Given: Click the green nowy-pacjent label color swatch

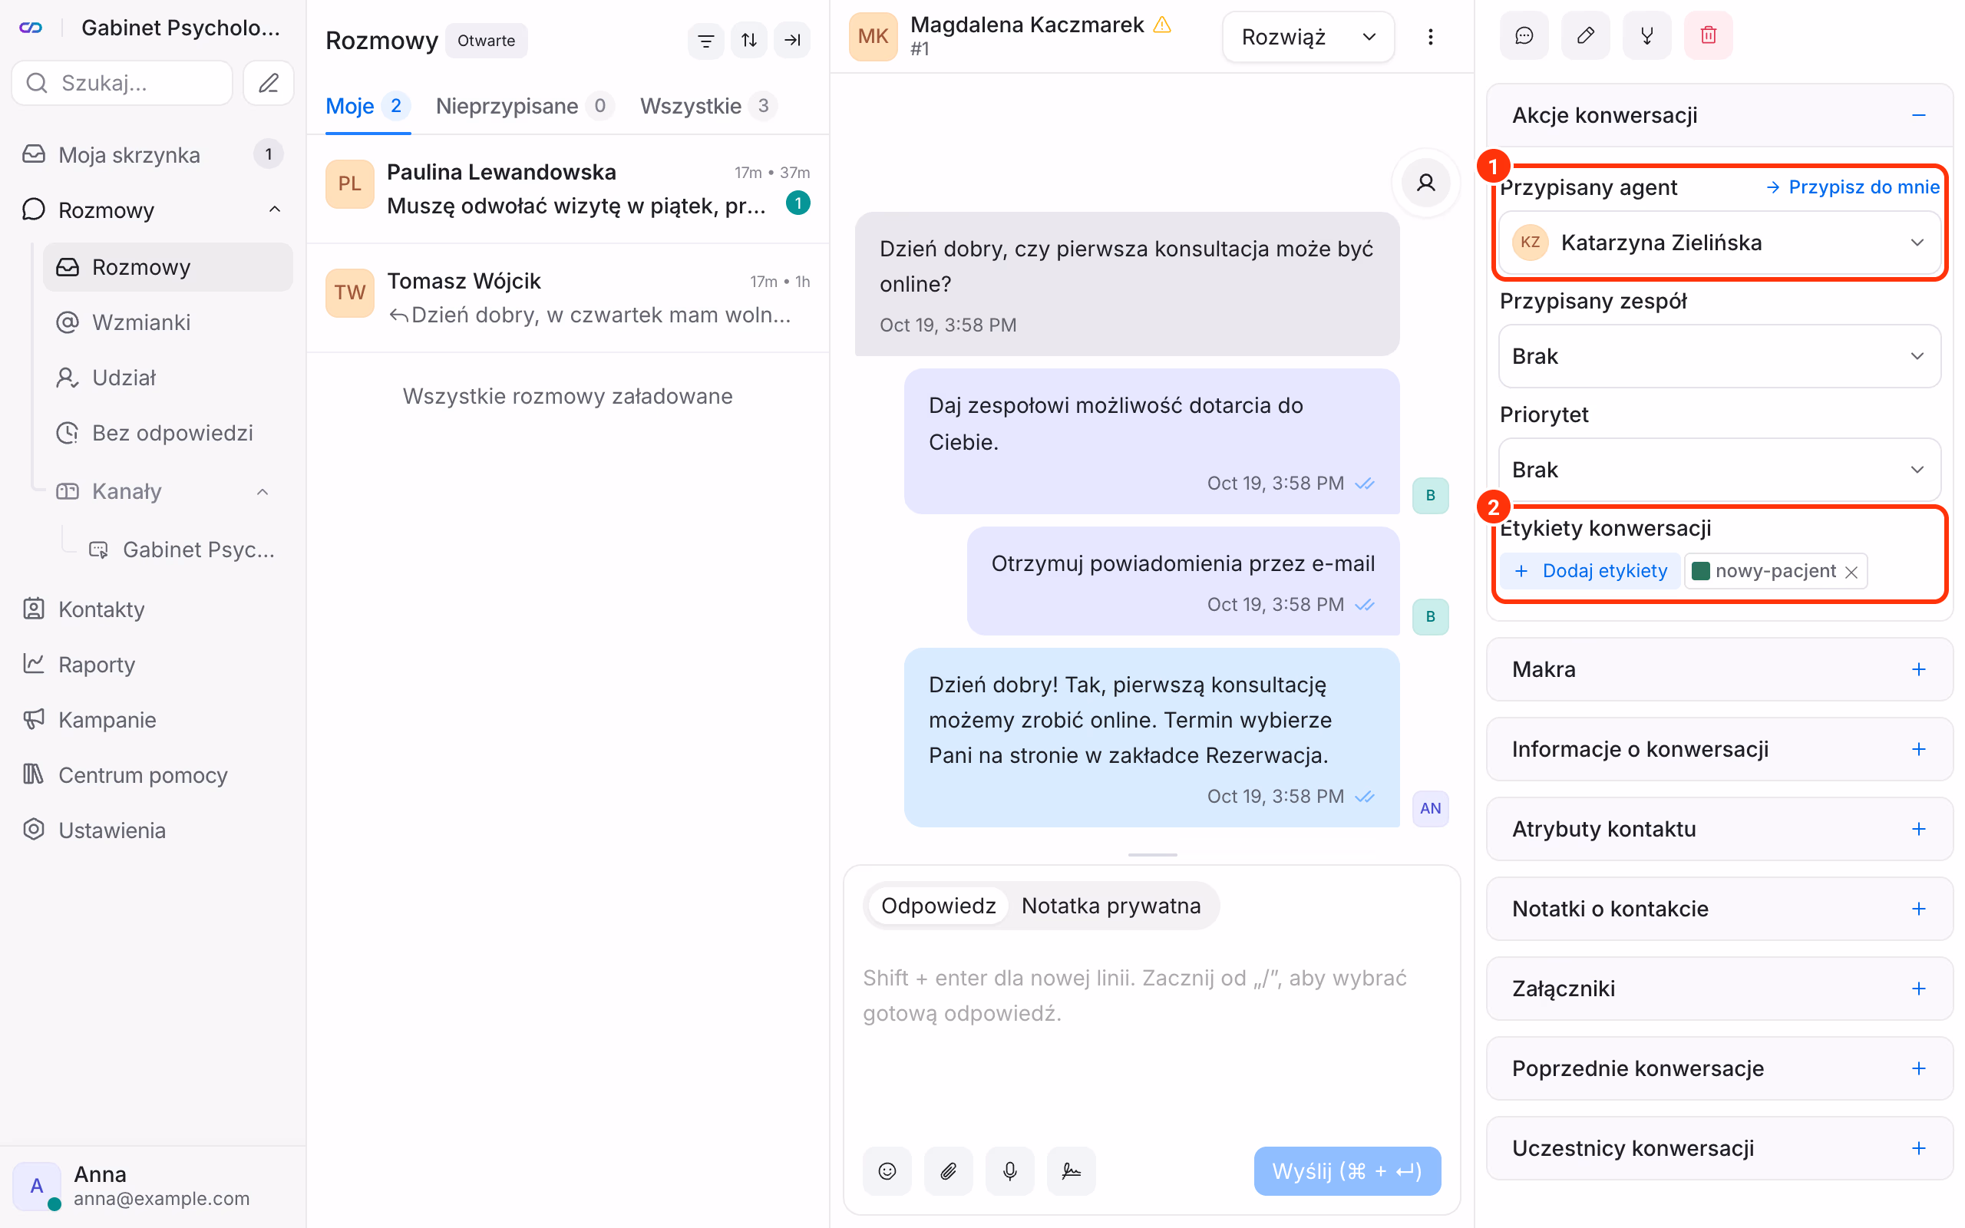Looking at the screenshot, I should [1700, 571].
